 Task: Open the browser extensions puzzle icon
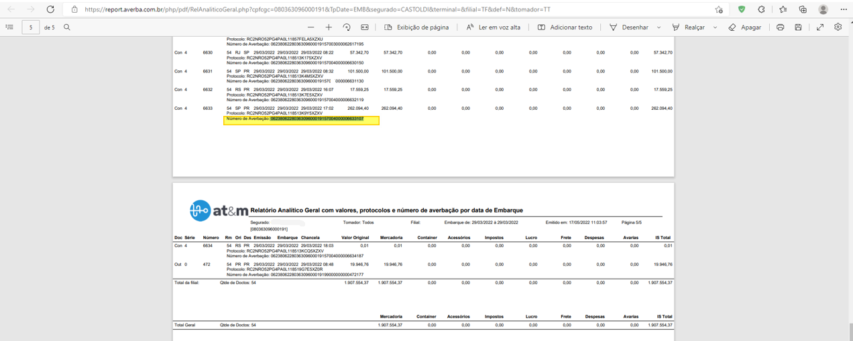tap(762, 9)
